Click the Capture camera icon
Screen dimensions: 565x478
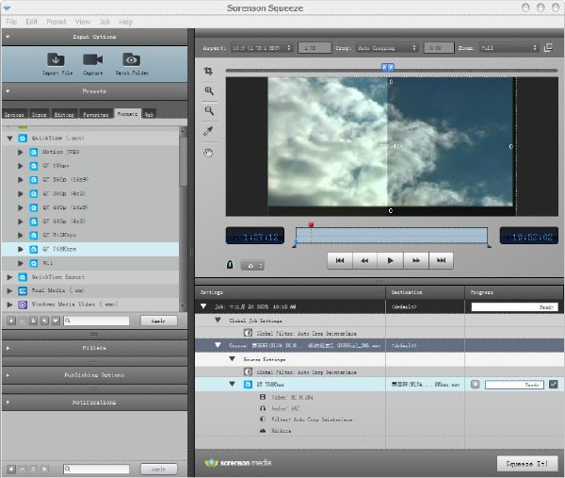coord(92,58)
